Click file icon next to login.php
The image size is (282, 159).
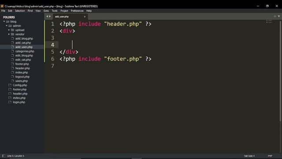pos(10,102)
